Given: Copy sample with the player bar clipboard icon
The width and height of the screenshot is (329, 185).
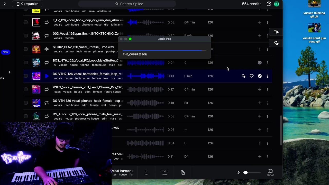Looking at the screenshot, I should point(183,173).
